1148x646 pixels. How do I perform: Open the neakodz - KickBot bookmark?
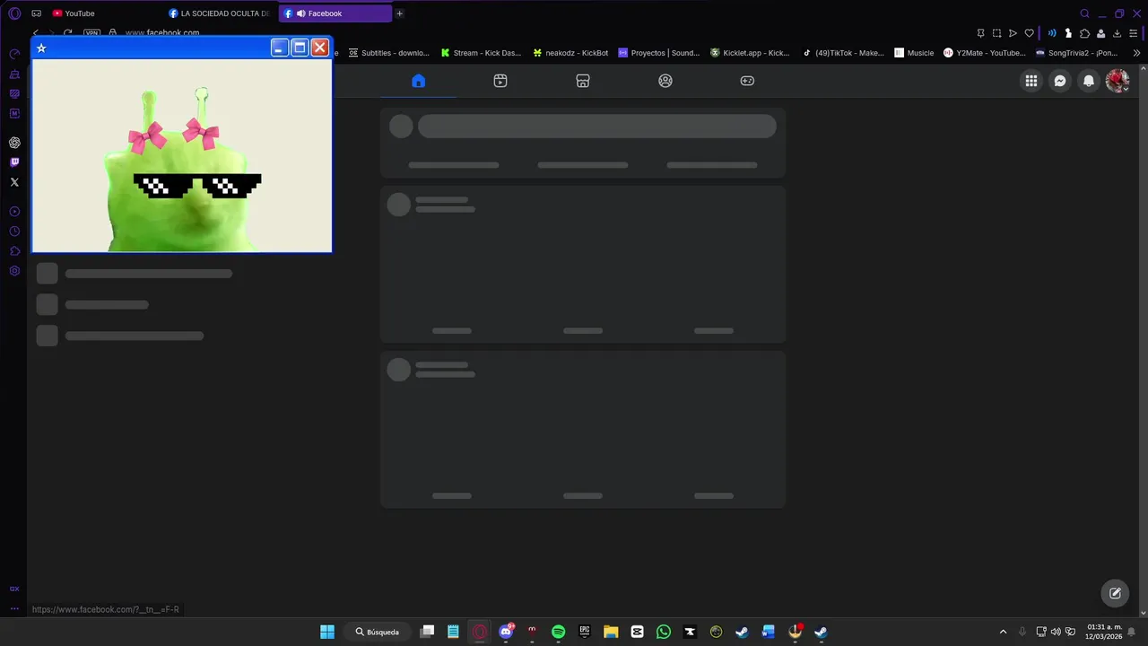coord(570,53)
